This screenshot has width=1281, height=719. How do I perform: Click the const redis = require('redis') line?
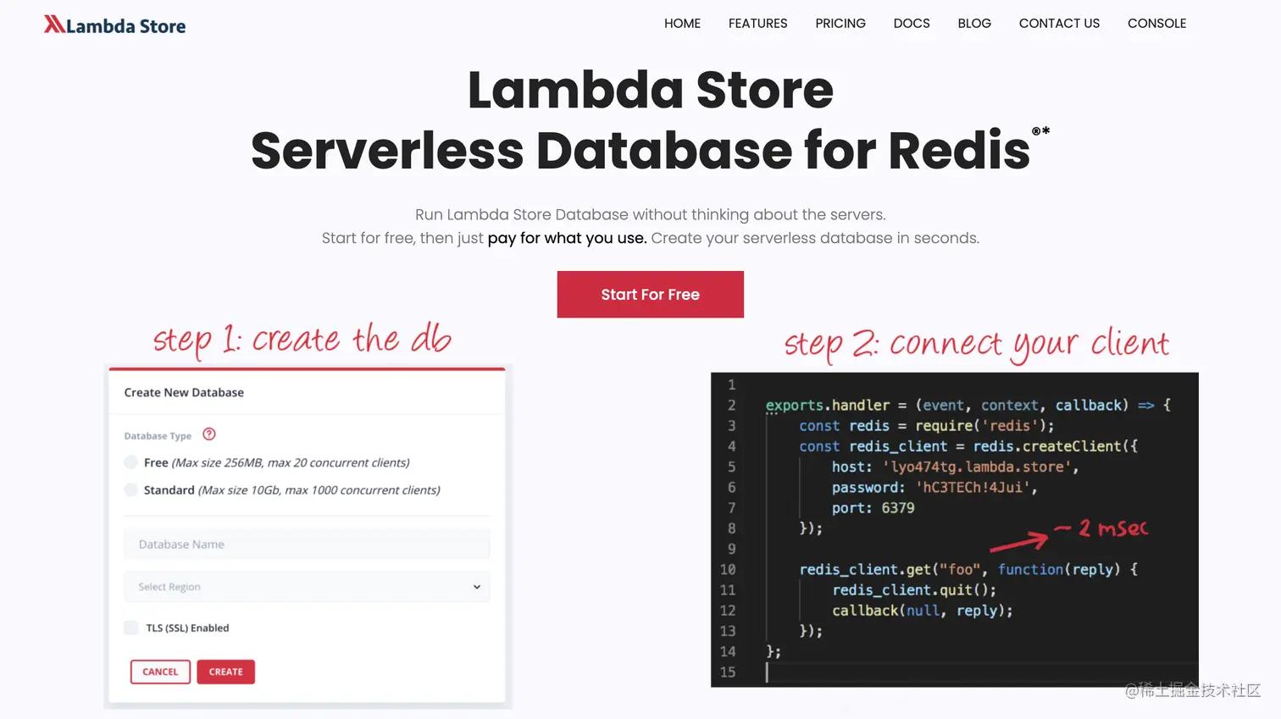coord(927,426)
